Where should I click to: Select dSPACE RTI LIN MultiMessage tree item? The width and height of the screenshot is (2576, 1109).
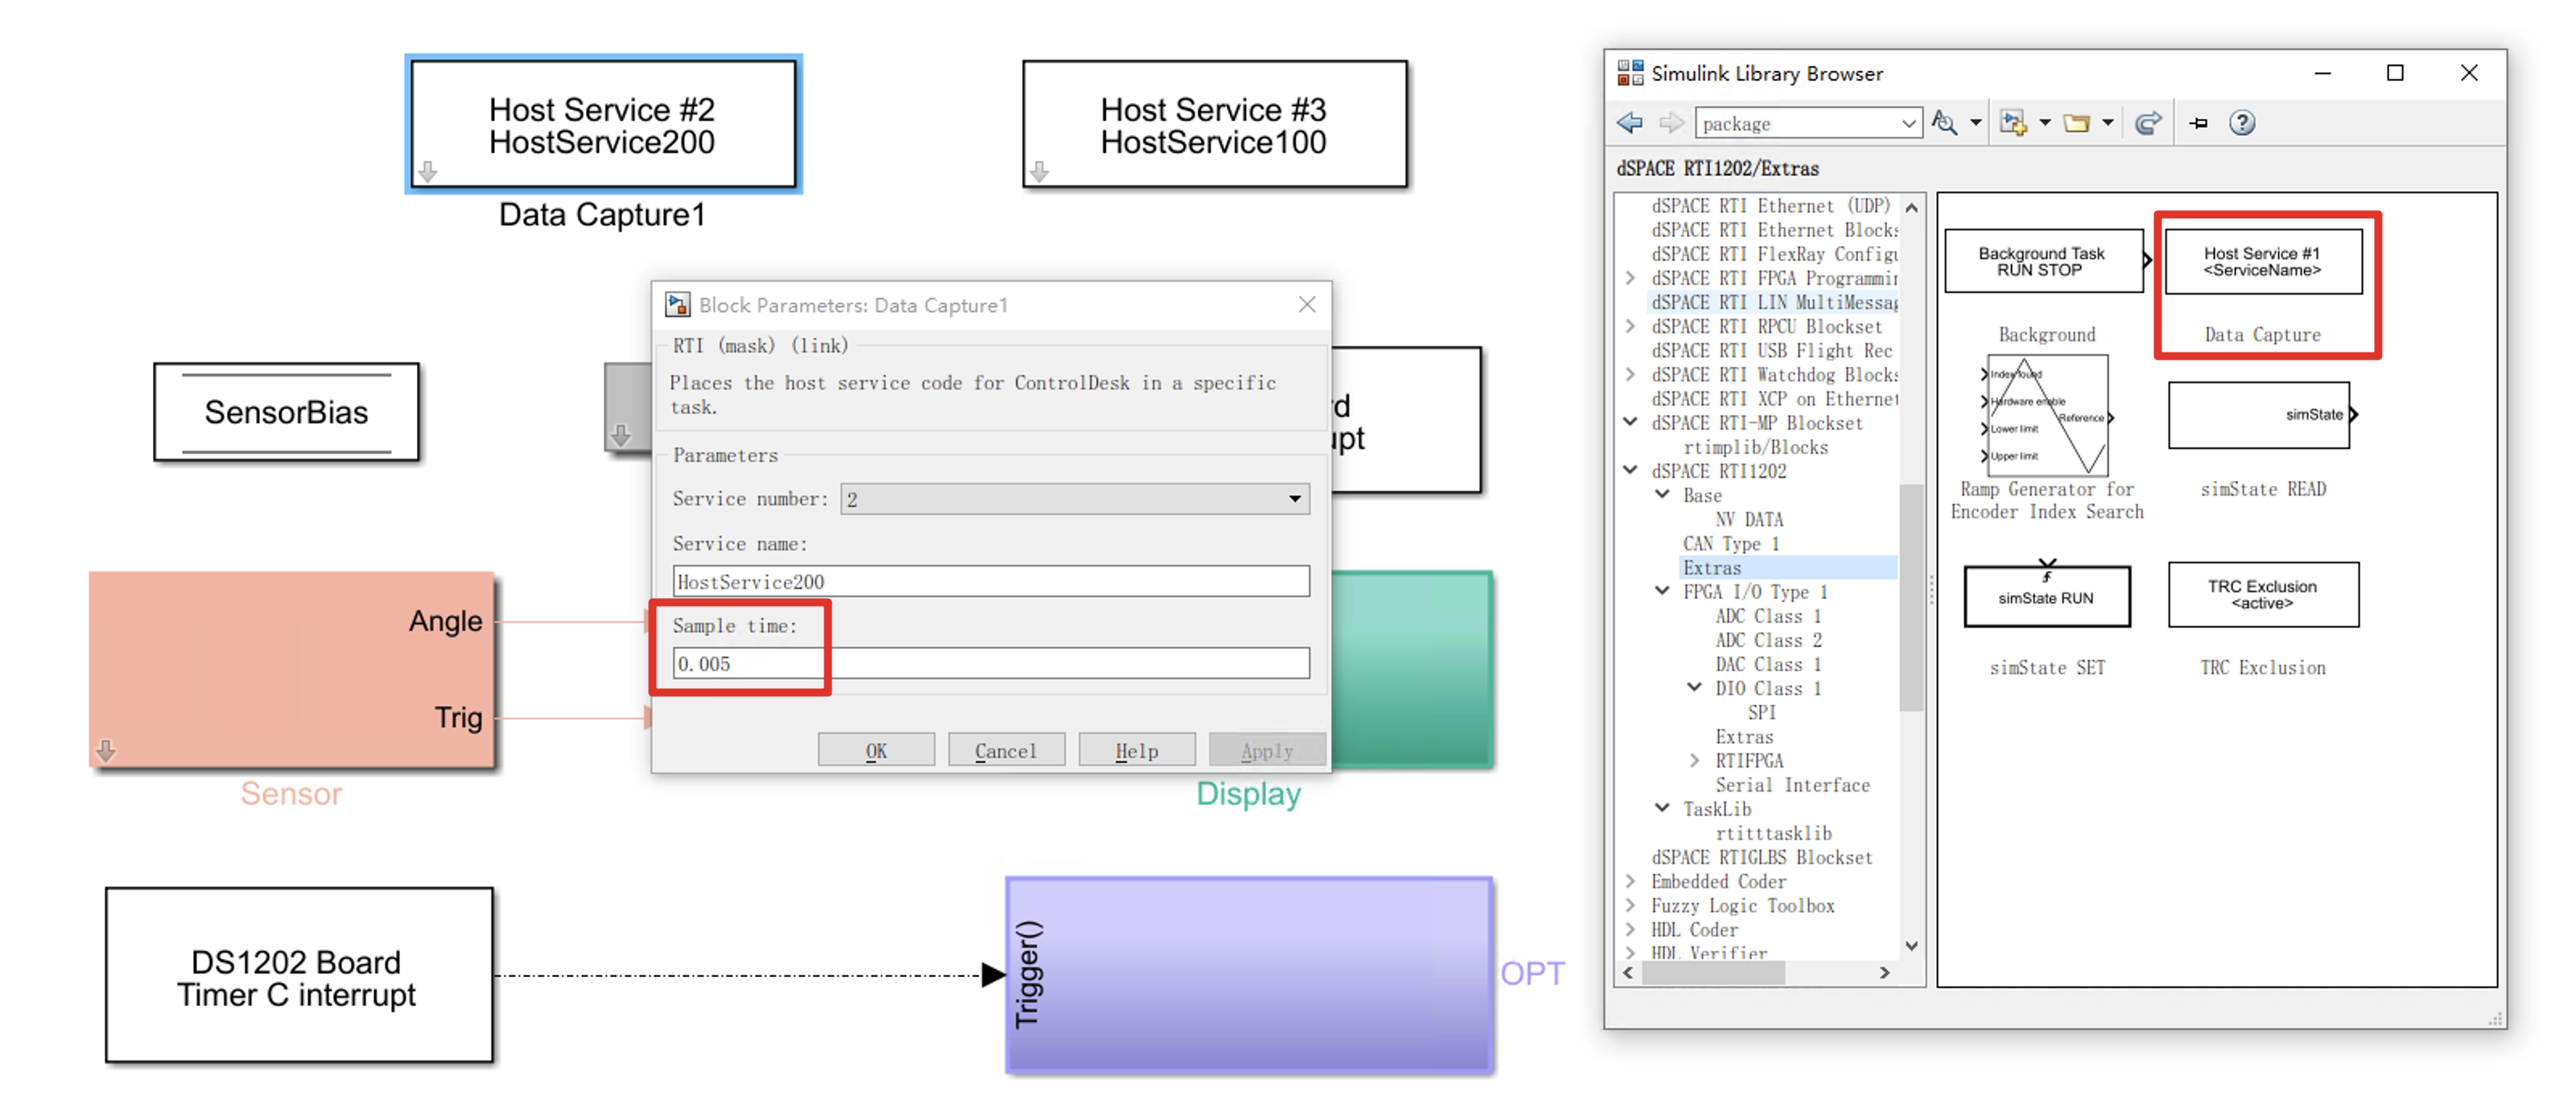(1774, 302)
